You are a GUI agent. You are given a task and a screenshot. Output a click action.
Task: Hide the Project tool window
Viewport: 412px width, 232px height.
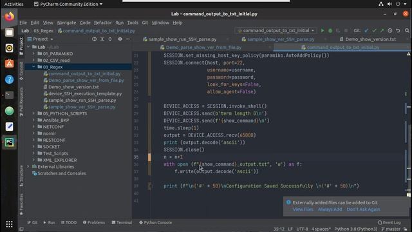127,39
